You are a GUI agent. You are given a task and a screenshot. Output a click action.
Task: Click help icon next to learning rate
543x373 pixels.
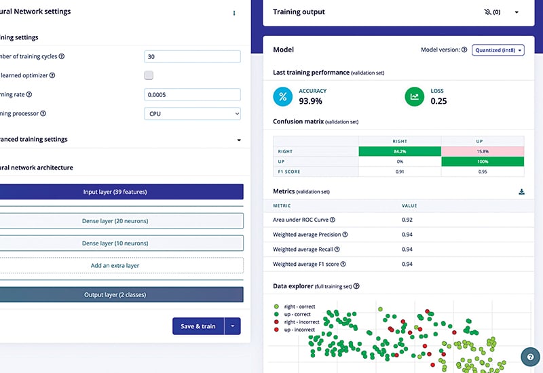[x=29, y=95]
